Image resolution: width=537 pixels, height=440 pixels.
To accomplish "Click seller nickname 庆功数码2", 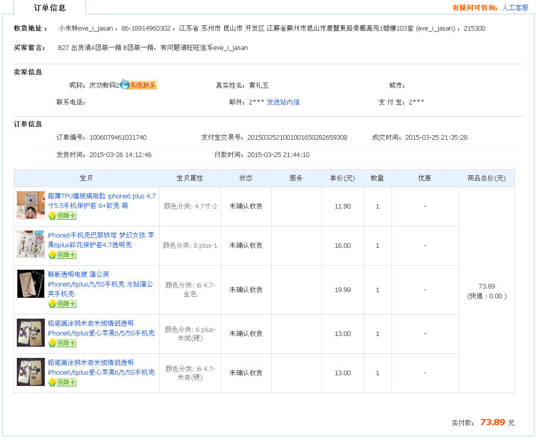I will point(104,85).
